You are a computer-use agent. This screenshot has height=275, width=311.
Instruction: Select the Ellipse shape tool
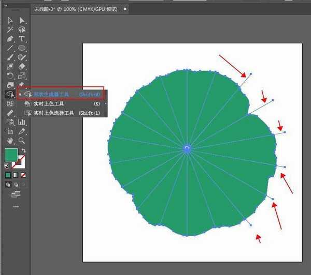point(22,48)
